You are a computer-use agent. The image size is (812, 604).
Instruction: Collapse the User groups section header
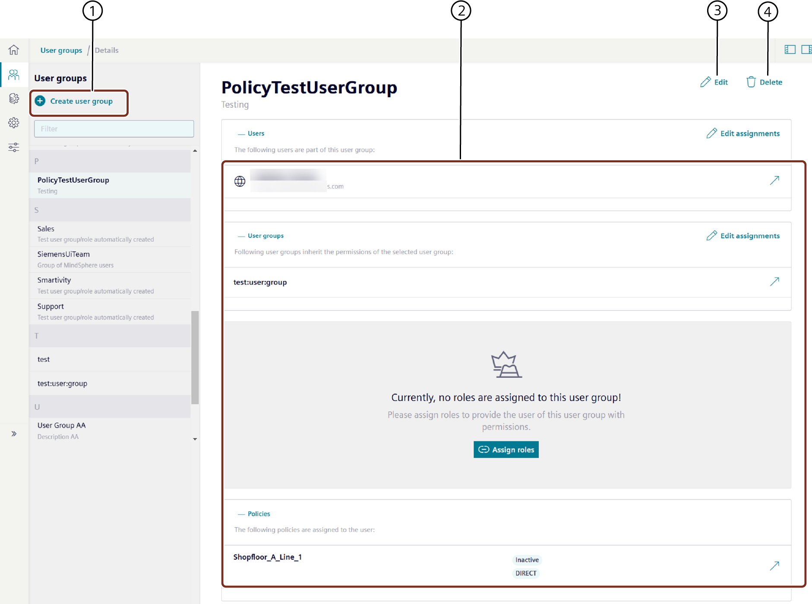click(261, 236)
